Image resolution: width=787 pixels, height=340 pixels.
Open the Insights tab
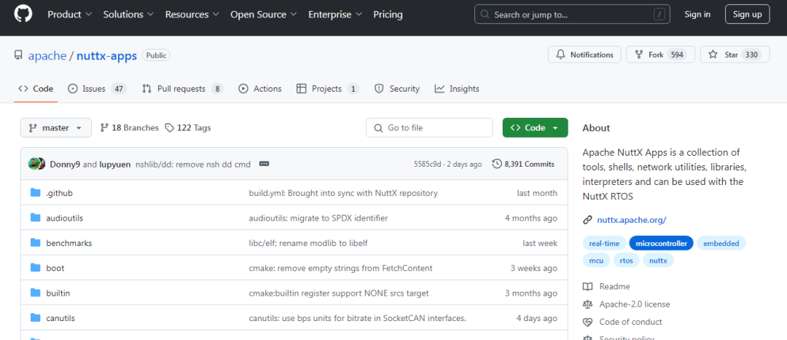457,89
